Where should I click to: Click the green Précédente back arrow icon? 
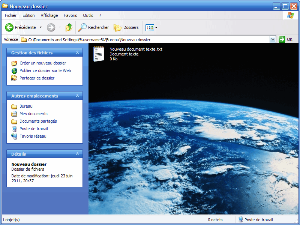[9, 27]
